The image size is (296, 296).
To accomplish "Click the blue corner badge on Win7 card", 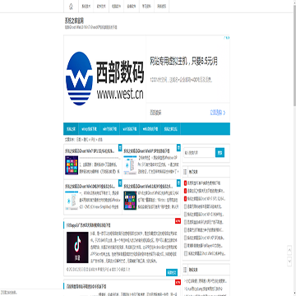I will point(120,147).
